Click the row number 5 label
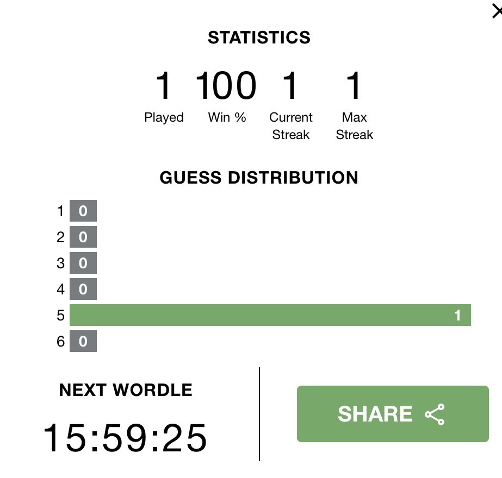 tap(60, 315)
